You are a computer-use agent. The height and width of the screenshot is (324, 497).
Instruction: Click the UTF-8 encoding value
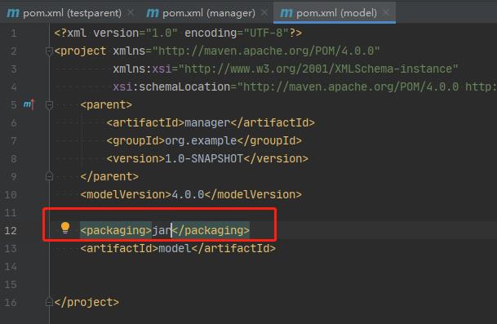coord(266,33)
